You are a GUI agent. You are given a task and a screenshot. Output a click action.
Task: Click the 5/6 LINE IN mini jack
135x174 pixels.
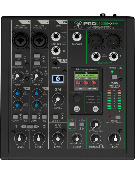tap(56, 63)
